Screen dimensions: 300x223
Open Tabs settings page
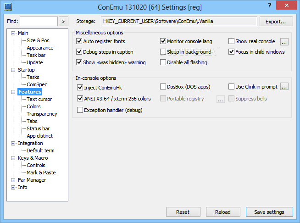point(32,121)
